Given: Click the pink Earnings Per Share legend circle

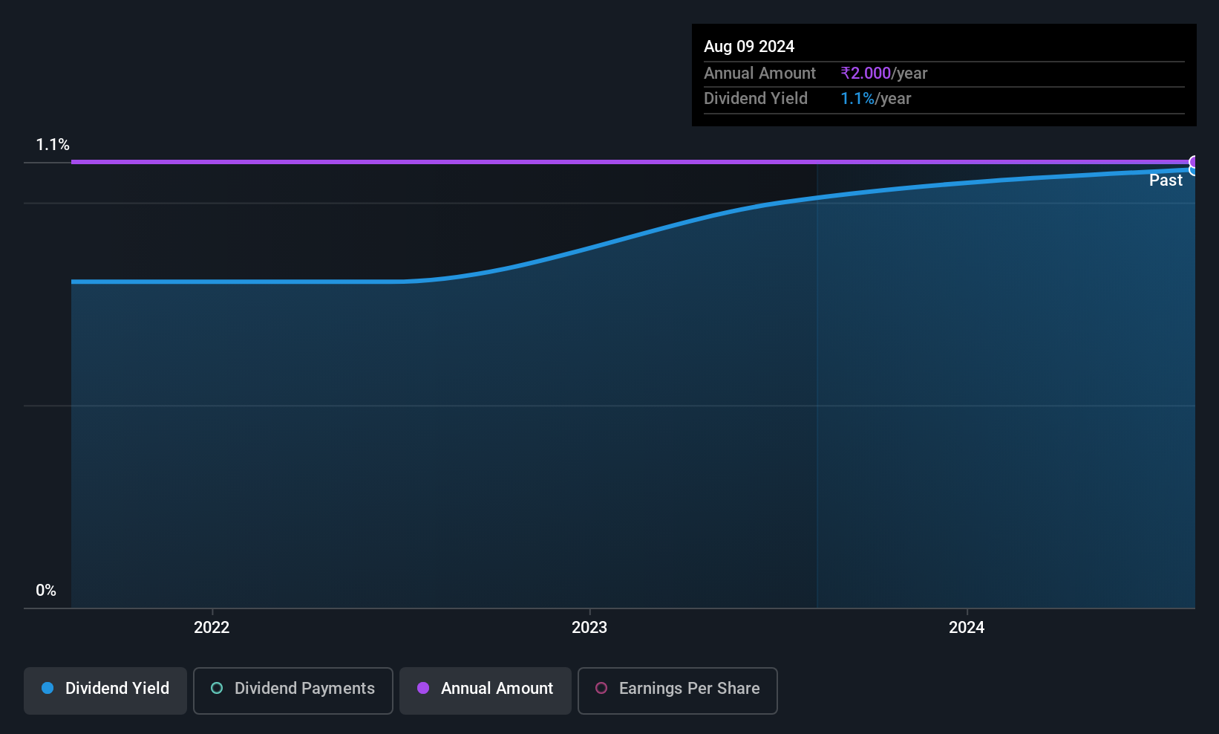Looking at the screenshot, I should 601,688.
